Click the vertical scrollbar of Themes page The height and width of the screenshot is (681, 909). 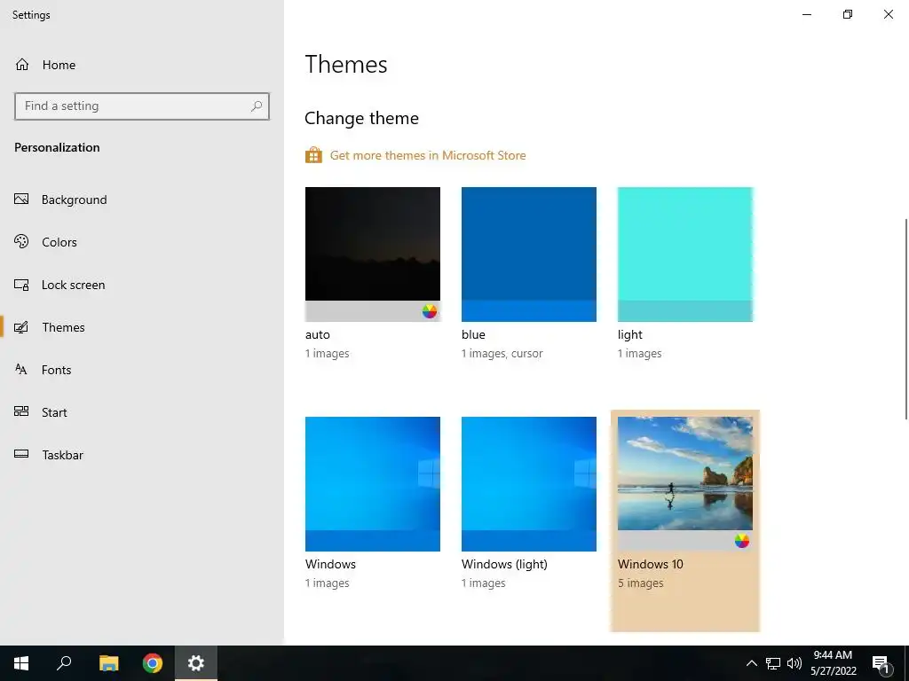click(x=905, y=318)
